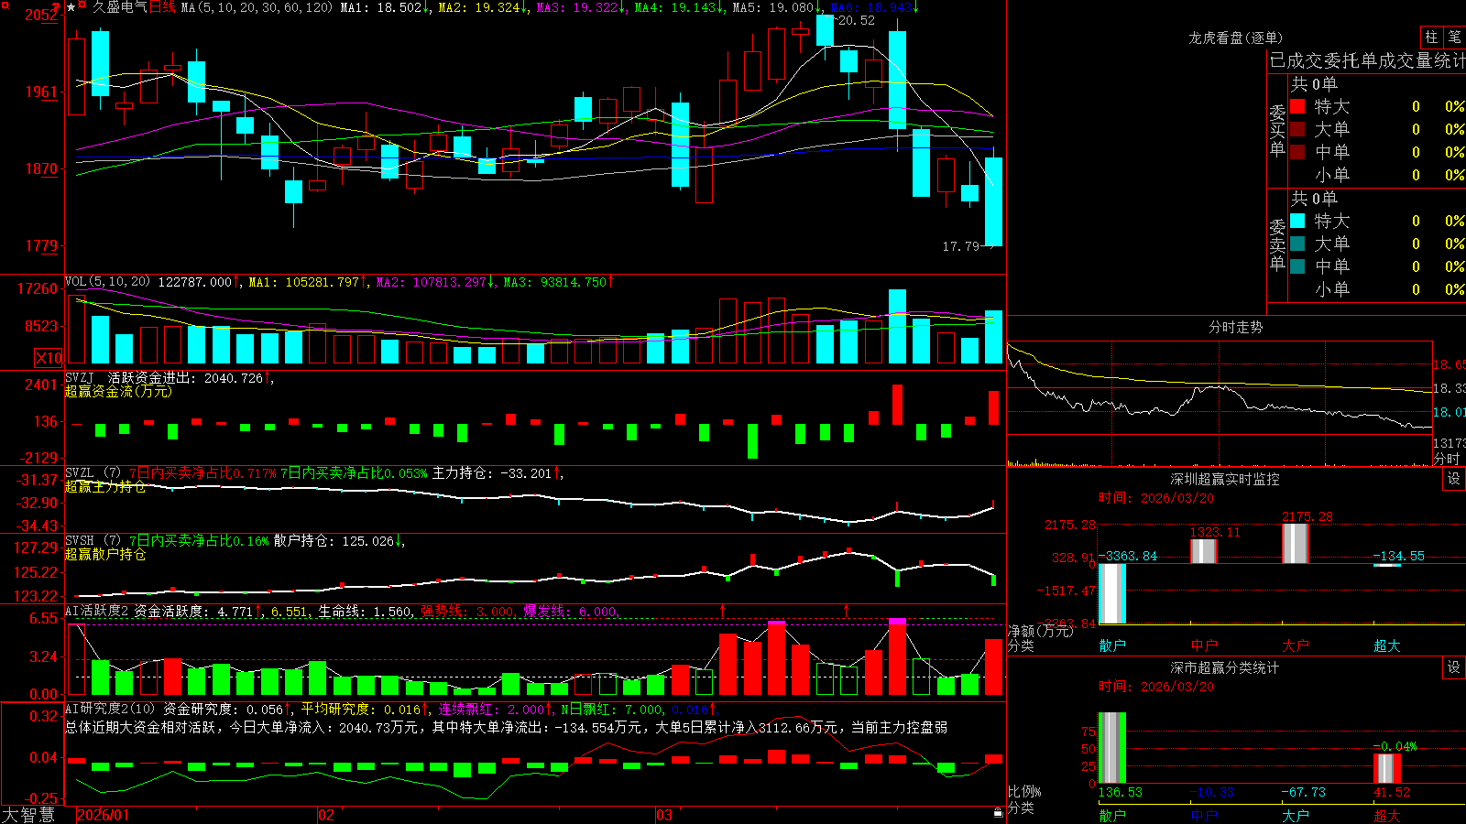Click the 主力持仓: -33.201 value
The width and height of the screenshot is (1466, 824).
tap(497, 473)
